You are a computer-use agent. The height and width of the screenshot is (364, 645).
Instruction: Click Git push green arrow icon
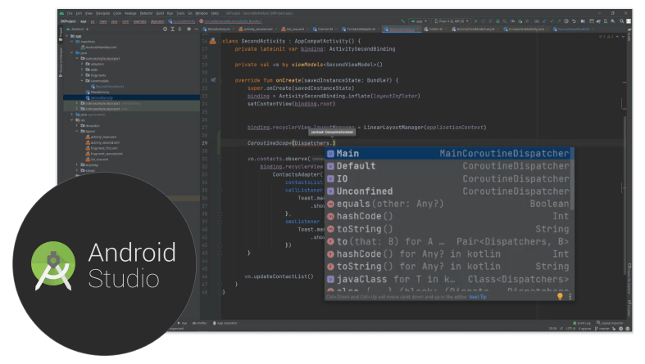coord(559,21)
